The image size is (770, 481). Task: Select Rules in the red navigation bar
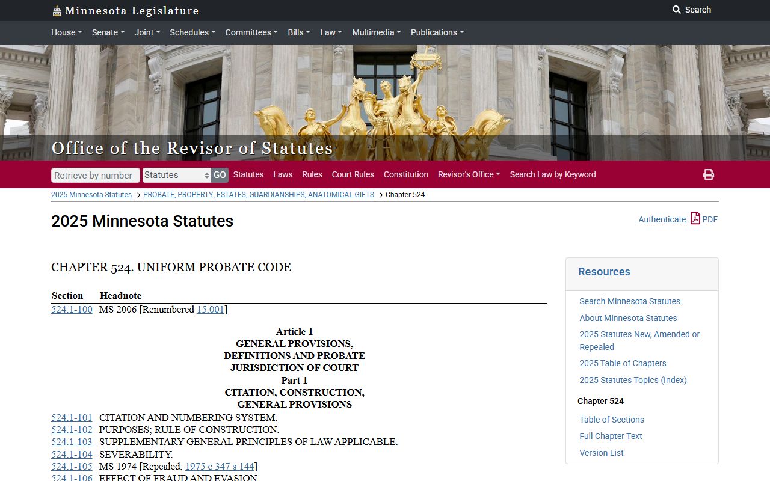pos(312,174)
